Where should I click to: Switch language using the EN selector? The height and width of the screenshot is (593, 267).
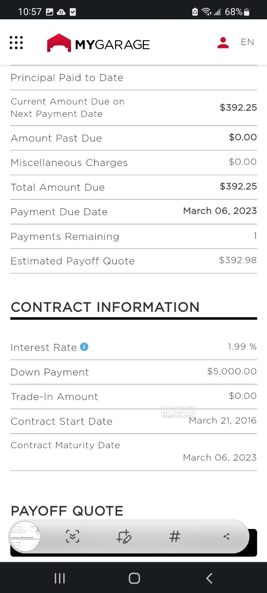coord(247,42)
